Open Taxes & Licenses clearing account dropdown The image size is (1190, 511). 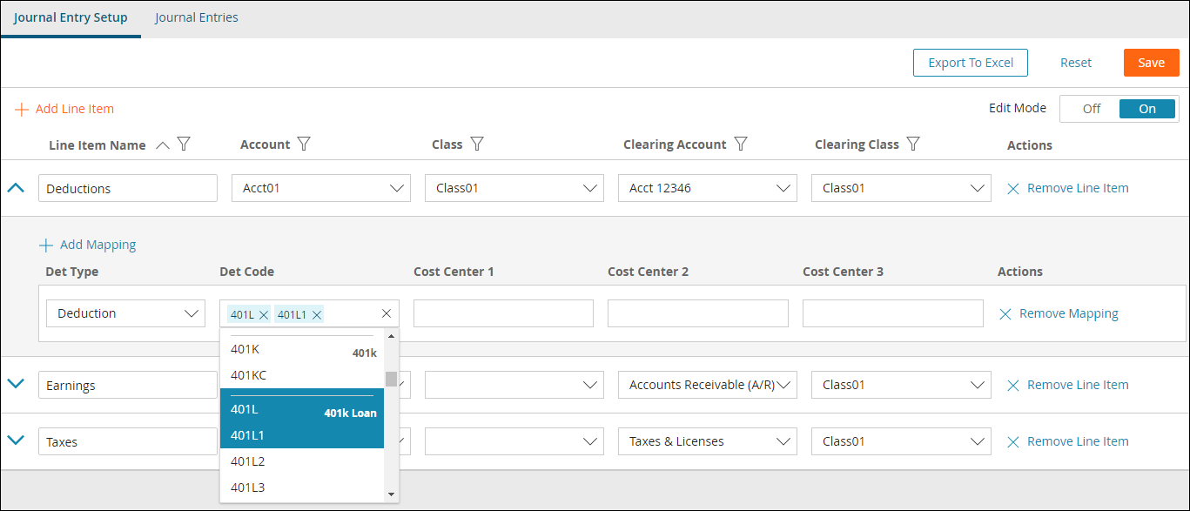[x=708, y=441]
